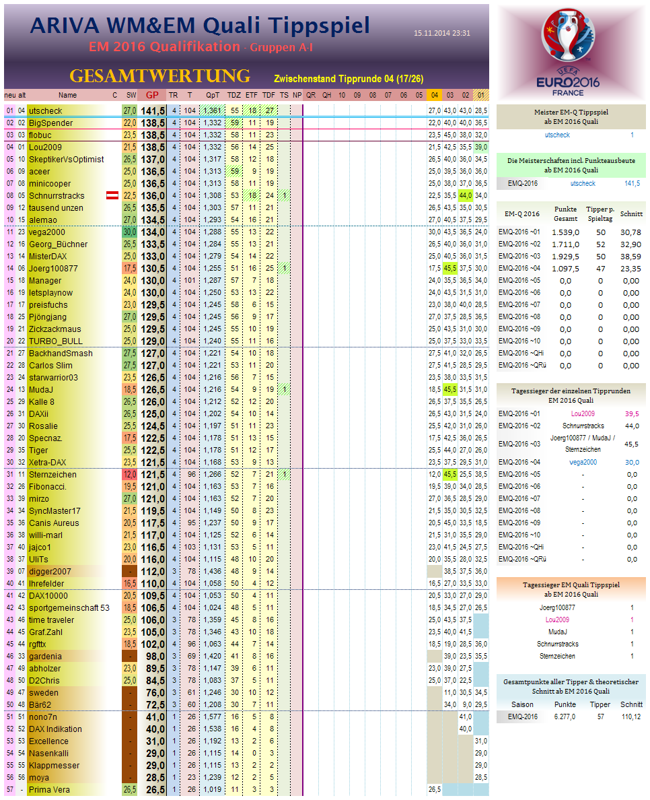Screen dimensions: 650x800
Task: Click Prima Vera in the last row
Action: (49, 790)
